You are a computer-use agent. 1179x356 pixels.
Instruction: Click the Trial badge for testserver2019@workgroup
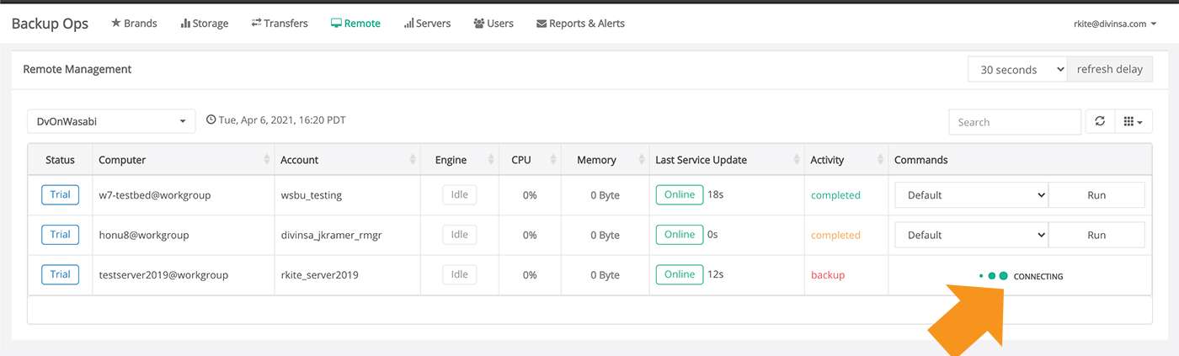tap(60, 274)
